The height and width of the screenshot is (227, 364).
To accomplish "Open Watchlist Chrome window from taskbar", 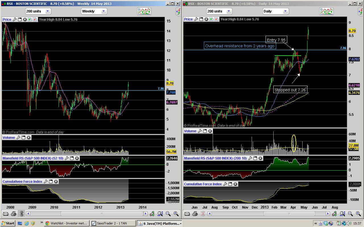I will coord(66,223).
